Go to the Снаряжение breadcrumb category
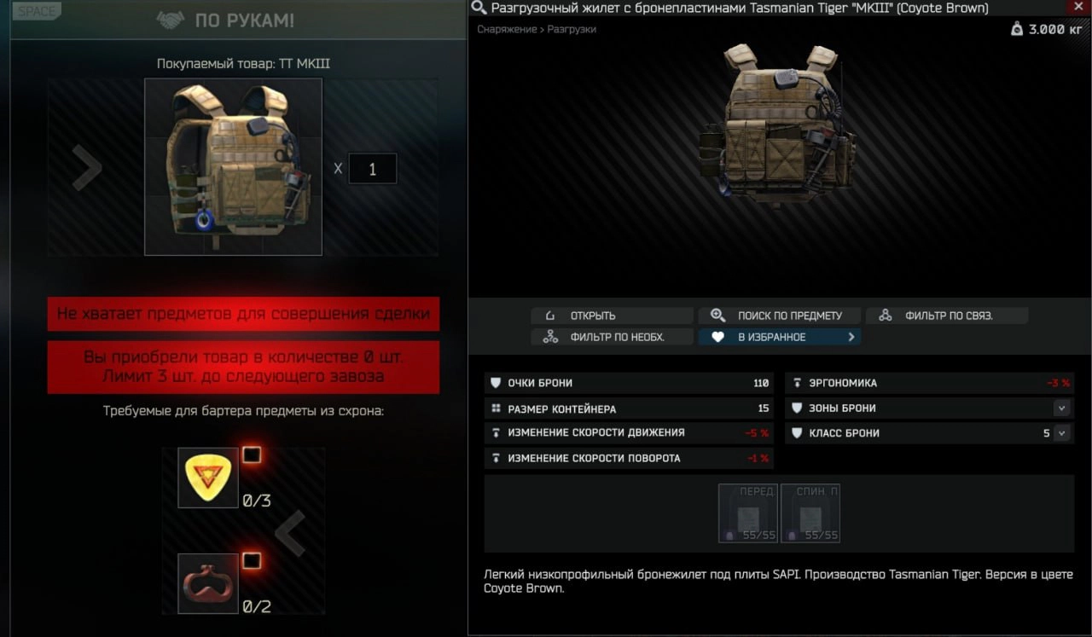This screenshot has height=637, width=1092. [507, 29]
